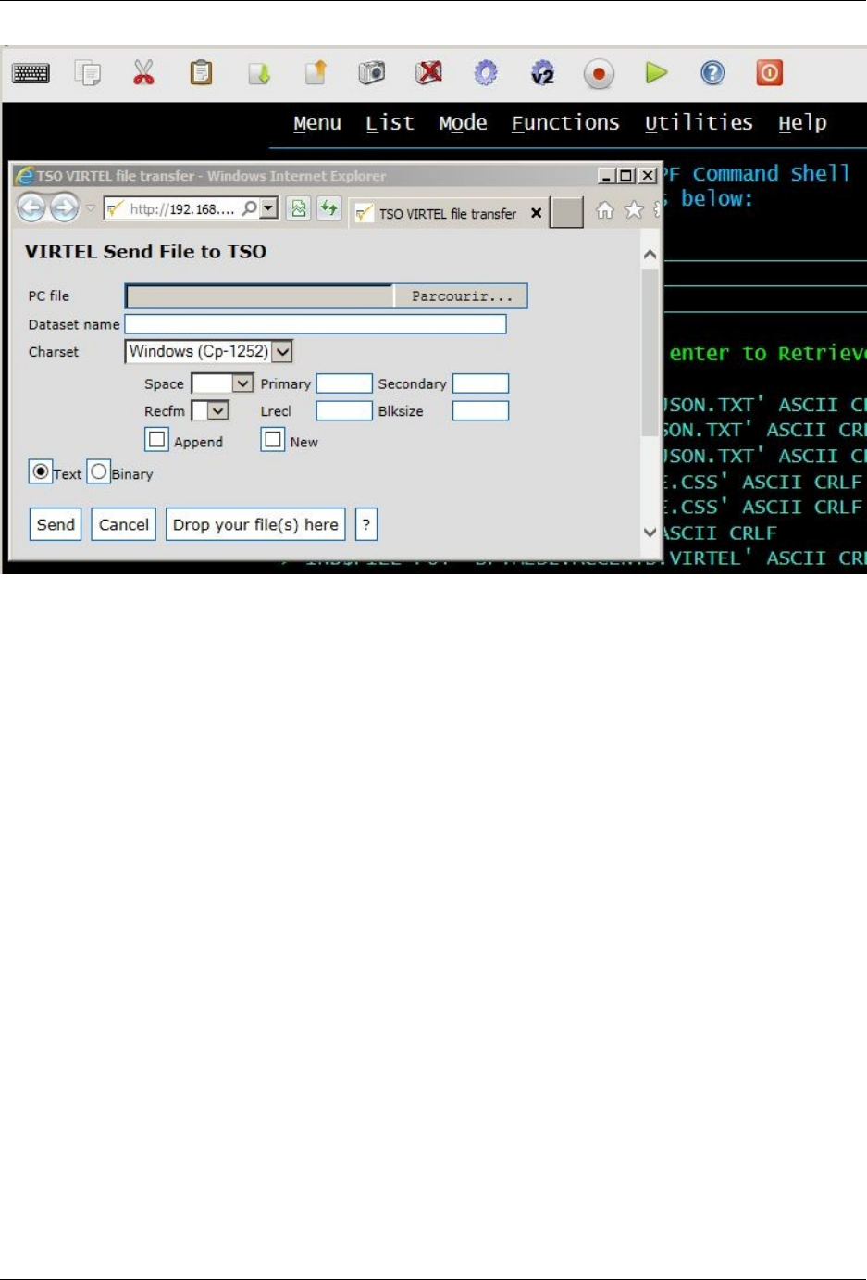
Task: Open the Recfm dropdown
Action: pos(209,410)
